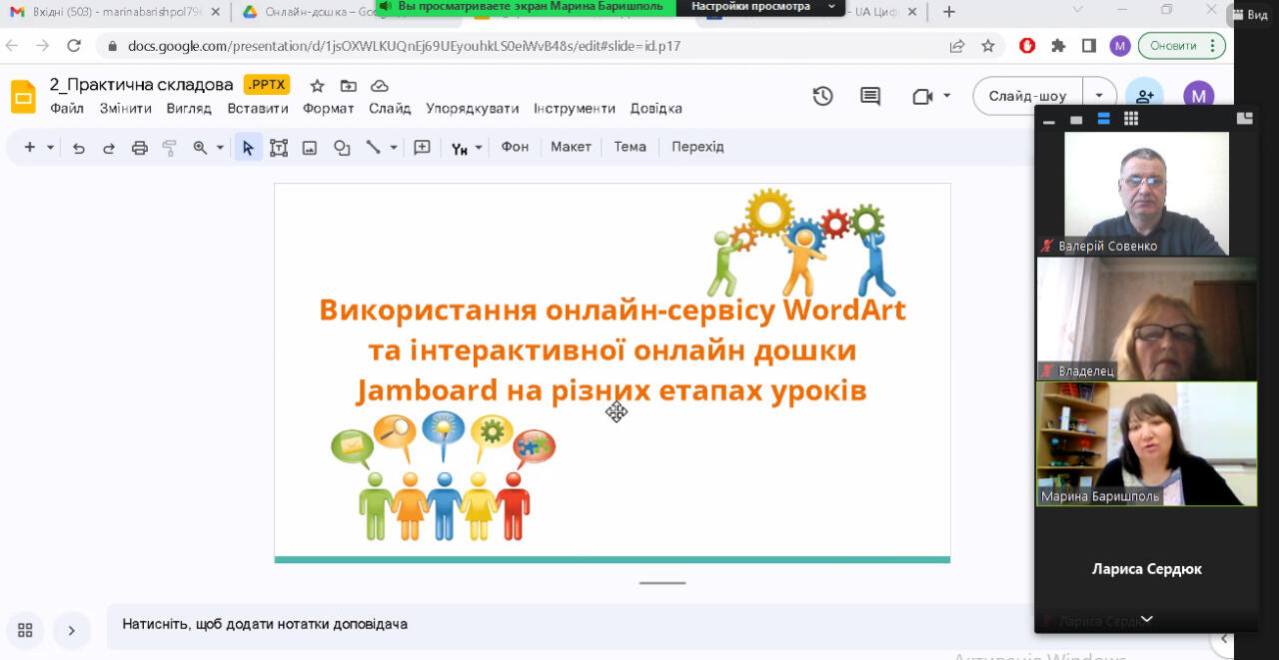Open the Змінити menu
The width and height of the screenshot is (1279, 660).
pos(126,109)
